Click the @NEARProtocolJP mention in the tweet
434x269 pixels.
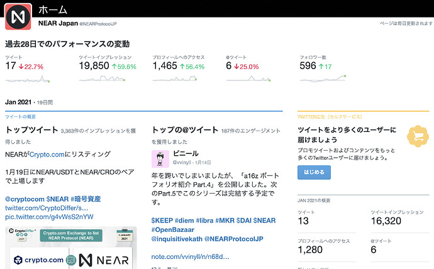coord(233,239)
